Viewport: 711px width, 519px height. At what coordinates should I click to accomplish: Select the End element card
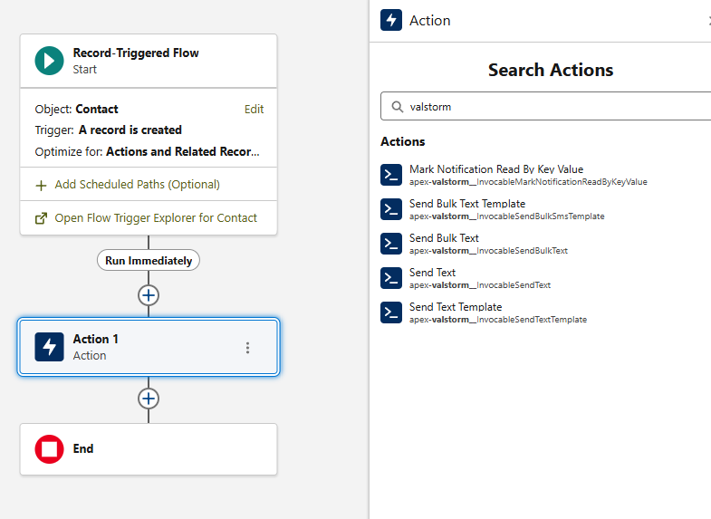pyautogui.click(x=149, y=449)
